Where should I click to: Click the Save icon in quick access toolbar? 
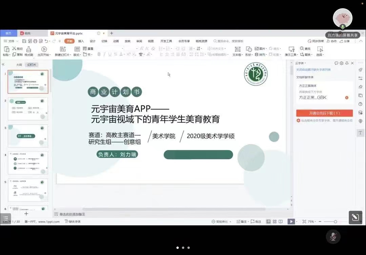tap(24, 41)
